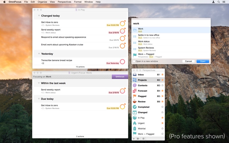The height and width of the screenshot is (143, 229).
Task: Toggle favorite star for Completed perspective
Action: point(162,107)
